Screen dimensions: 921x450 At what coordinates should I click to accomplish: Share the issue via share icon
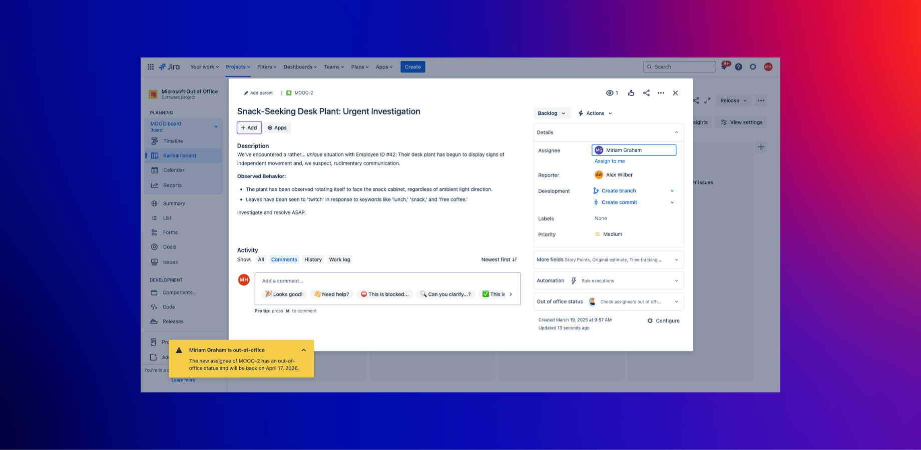[646, 93]
